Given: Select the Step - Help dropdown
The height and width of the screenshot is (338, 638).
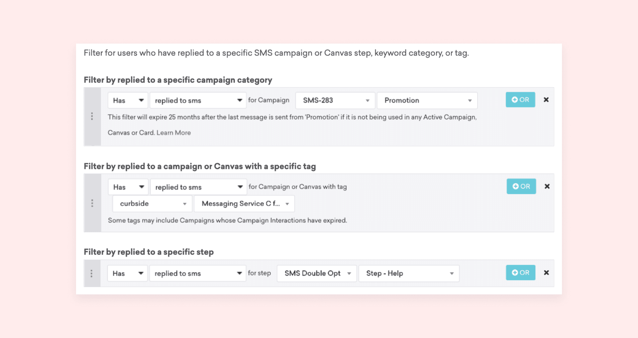Looking at the screenshot, I should [x=409, y=273].
